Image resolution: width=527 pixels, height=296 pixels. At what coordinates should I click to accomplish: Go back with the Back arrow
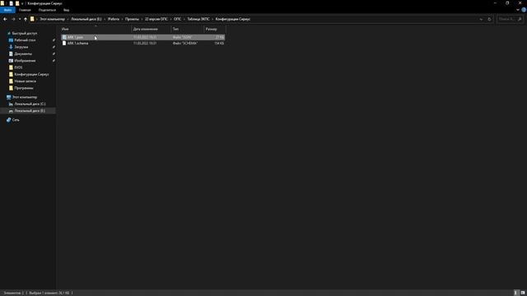(x=5, y=19)
